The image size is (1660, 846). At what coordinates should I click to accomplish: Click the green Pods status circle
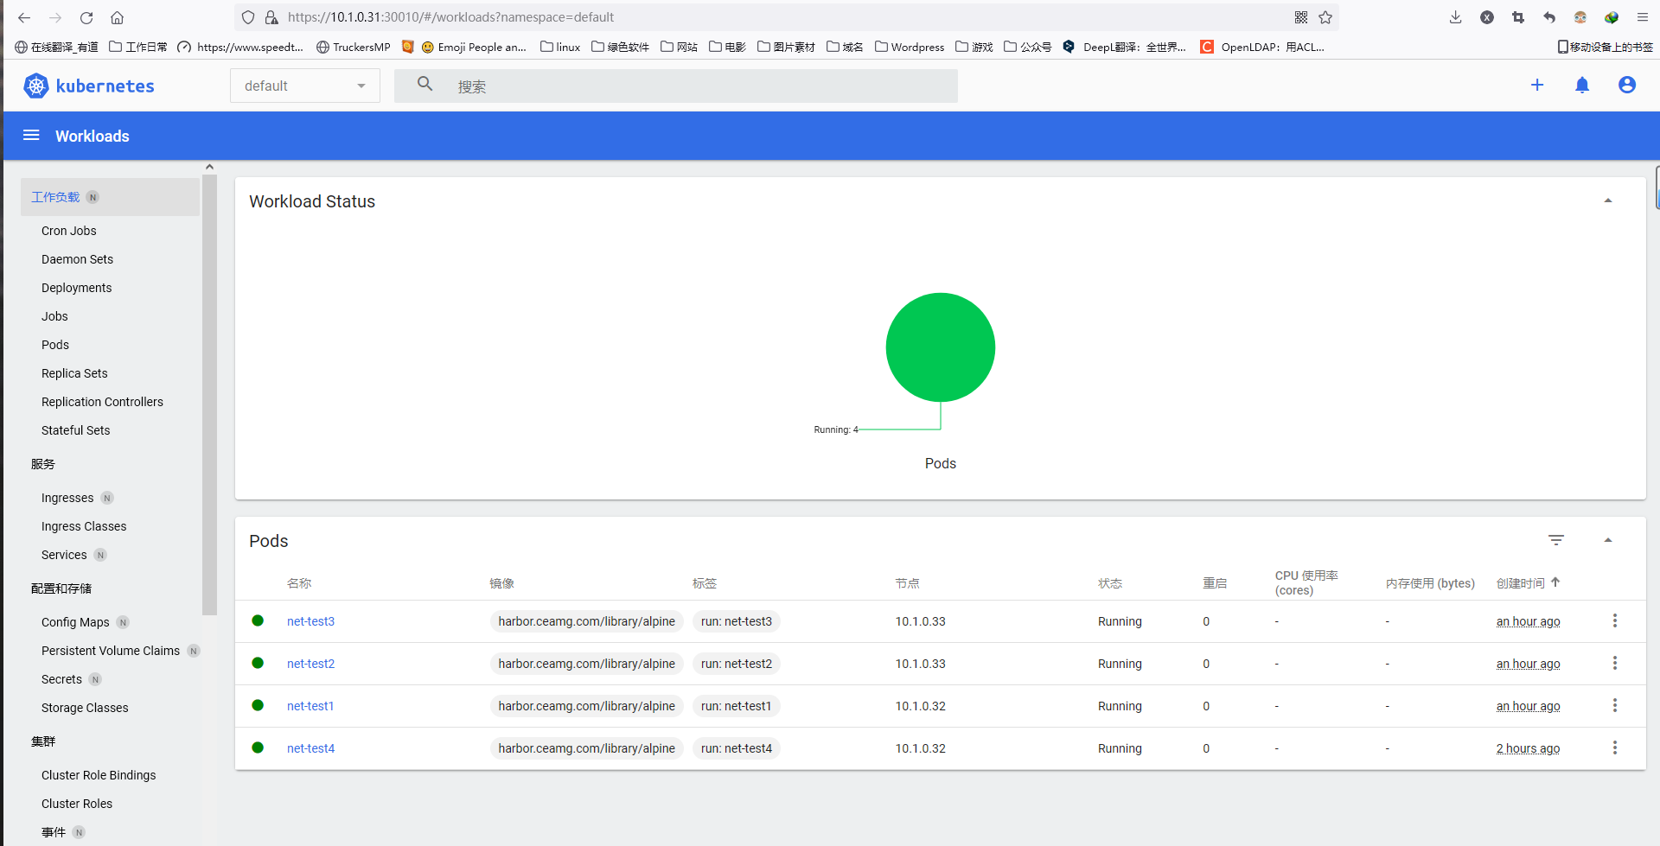[x=941, y=347]
